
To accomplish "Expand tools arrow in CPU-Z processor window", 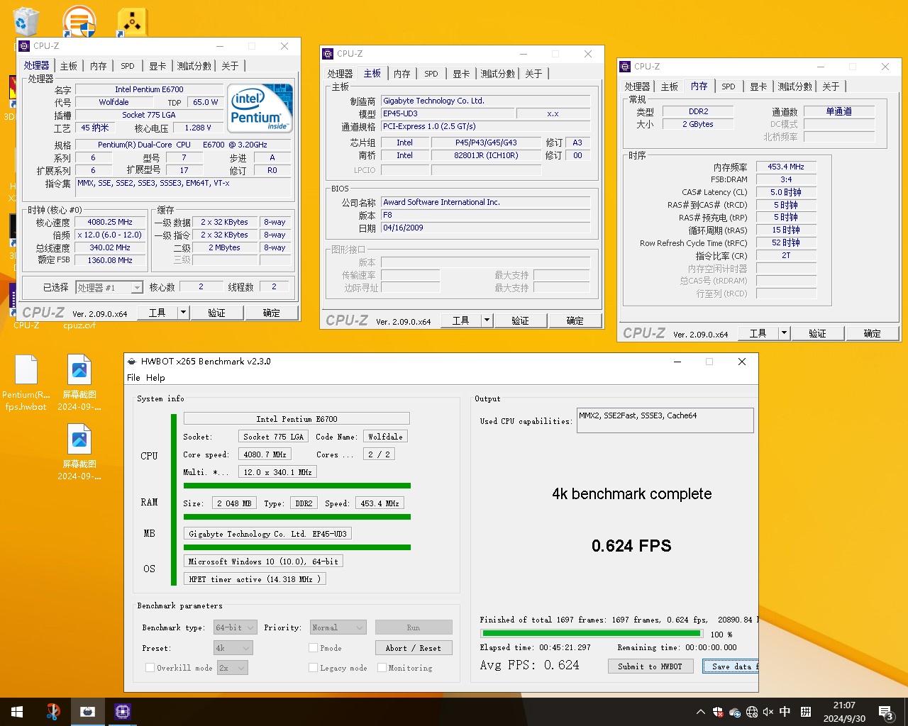I will (x=183, y=313).
